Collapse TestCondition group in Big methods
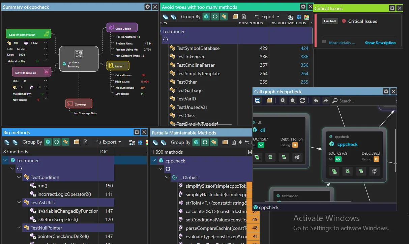Viewport: 409px width, 244px height. (x=19, y=177)
